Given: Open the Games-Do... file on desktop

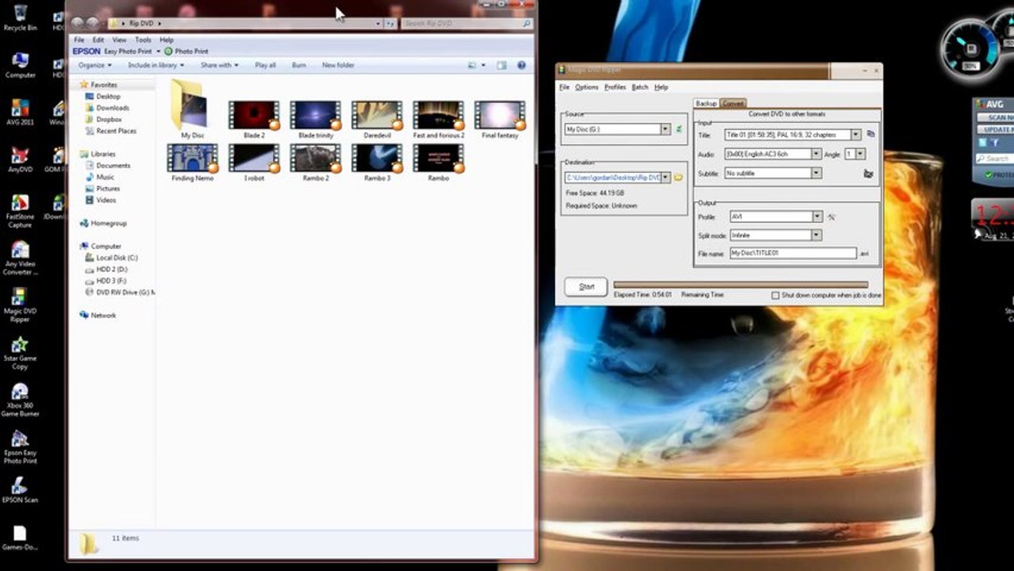Looking at the screenshot, I should coord(20,538).
